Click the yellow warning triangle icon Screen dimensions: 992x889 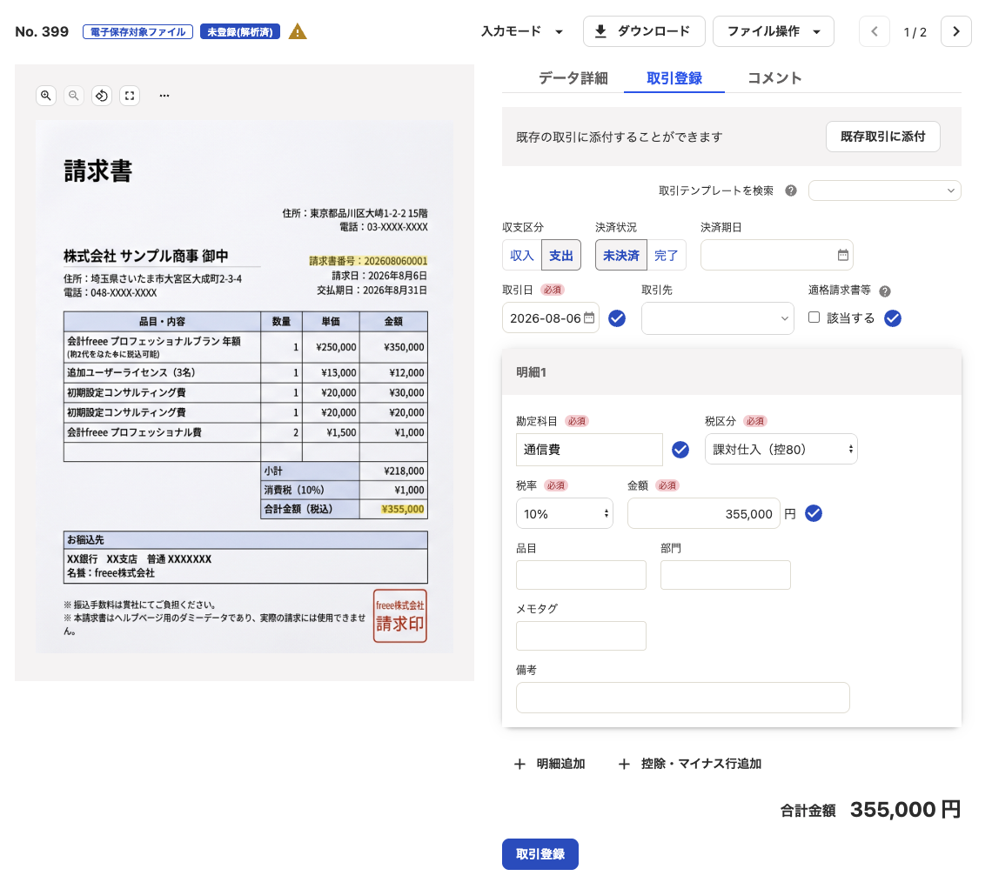pos(298,31)
